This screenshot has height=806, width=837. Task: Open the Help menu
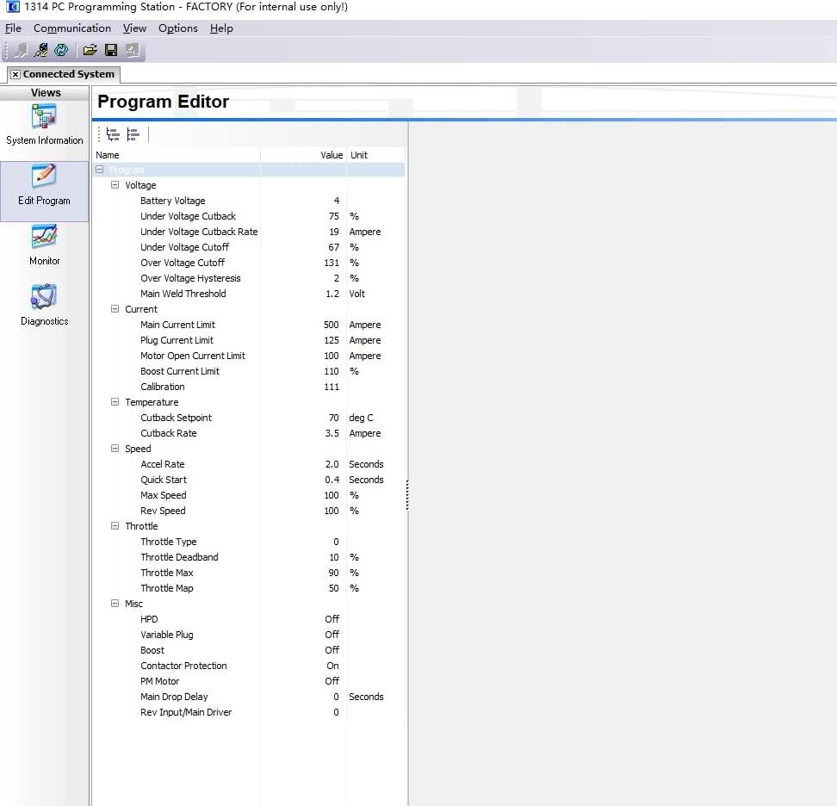coord(221,28)
